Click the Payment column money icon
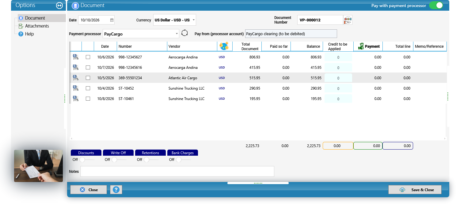456x204 pixels. click(361, 46)
